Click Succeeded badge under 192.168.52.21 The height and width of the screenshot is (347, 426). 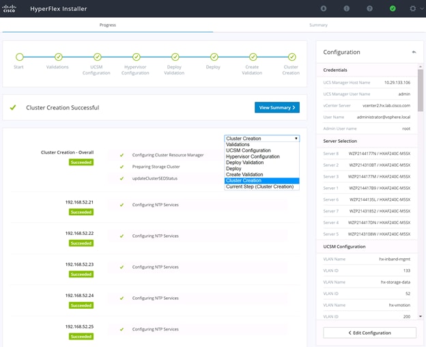tap(81, 212)
